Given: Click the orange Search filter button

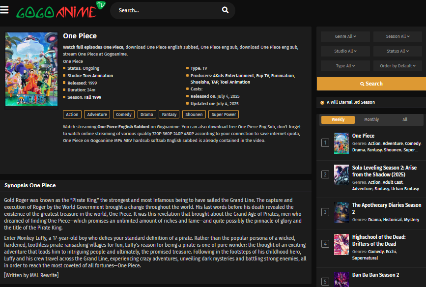Looking at the screenshot, I should [371, 84].
